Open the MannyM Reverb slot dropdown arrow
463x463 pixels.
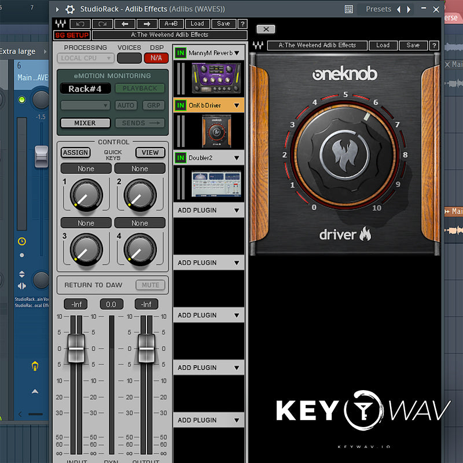[x=237, y=53]
